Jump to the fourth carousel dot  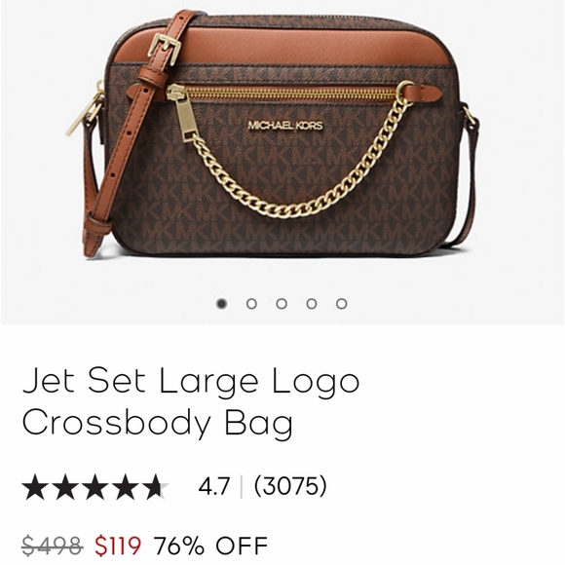[312, 304]
